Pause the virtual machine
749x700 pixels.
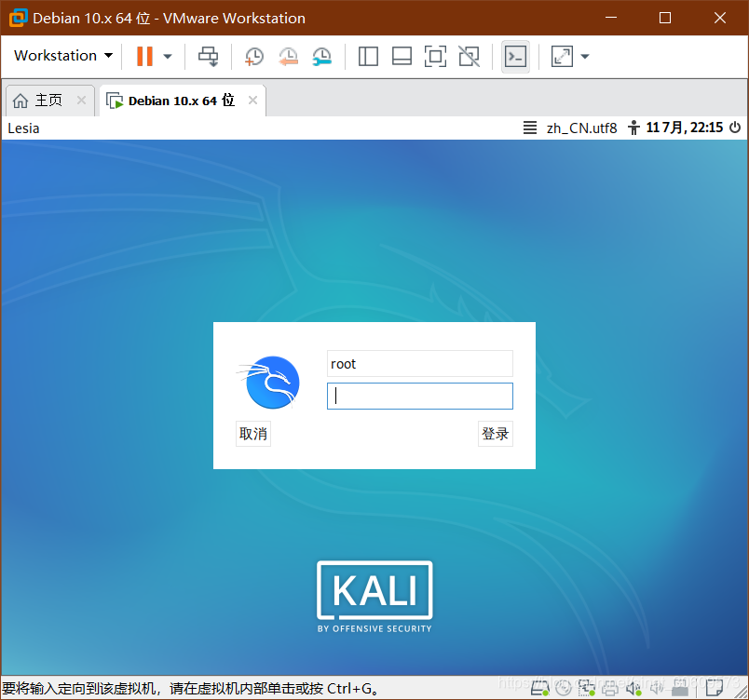pos(144,56)
